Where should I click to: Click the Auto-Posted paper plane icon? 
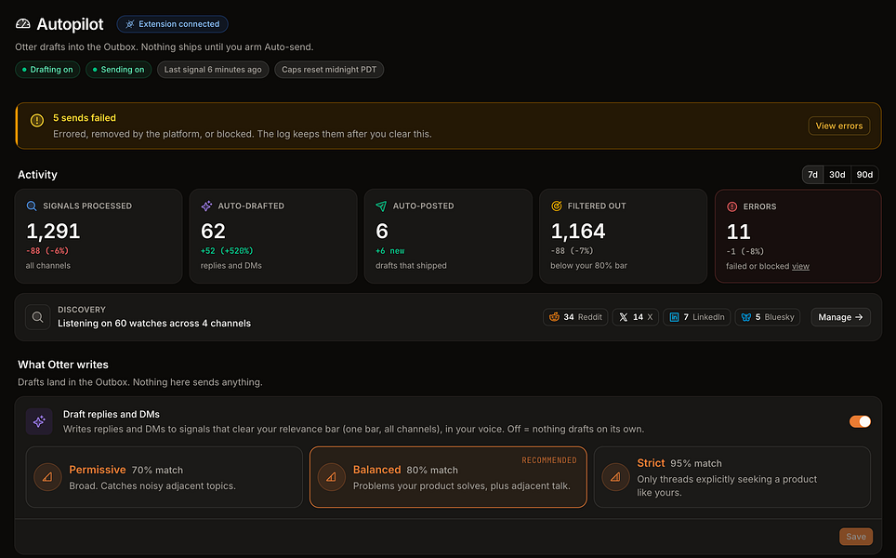click(381, 206)
